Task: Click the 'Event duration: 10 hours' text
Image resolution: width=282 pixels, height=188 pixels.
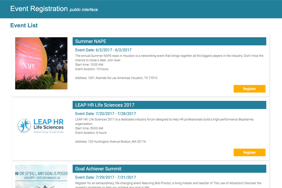Action: tap(92, 69)
